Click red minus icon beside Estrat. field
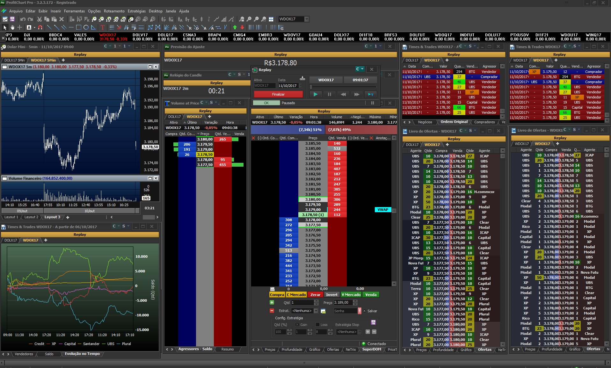611x368 pixels. (272, 311)
